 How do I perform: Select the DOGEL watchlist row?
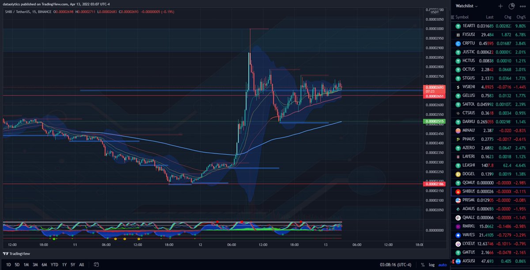click(490, 174)
